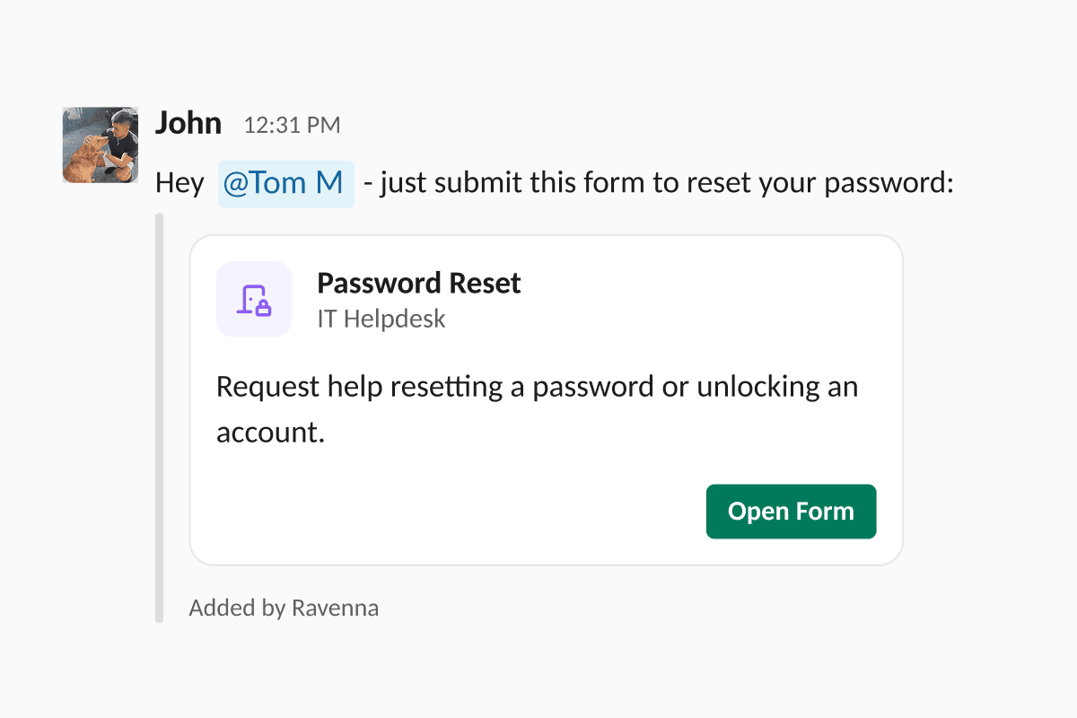Select the @Tom M mention
The image size is (1077, 718).
[x=285, y=183]
